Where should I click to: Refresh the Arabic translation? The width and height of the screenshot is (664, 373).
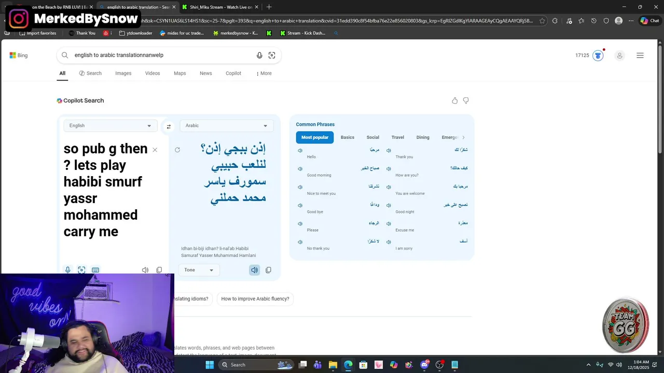(177, 150)
